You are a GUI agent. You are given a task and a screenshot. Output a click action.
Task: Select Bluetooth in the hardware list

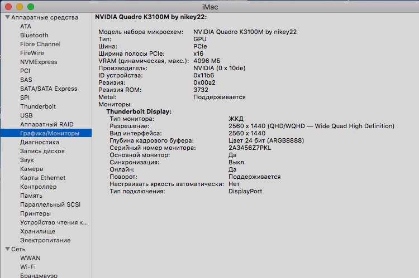click(x=34, y=35)
